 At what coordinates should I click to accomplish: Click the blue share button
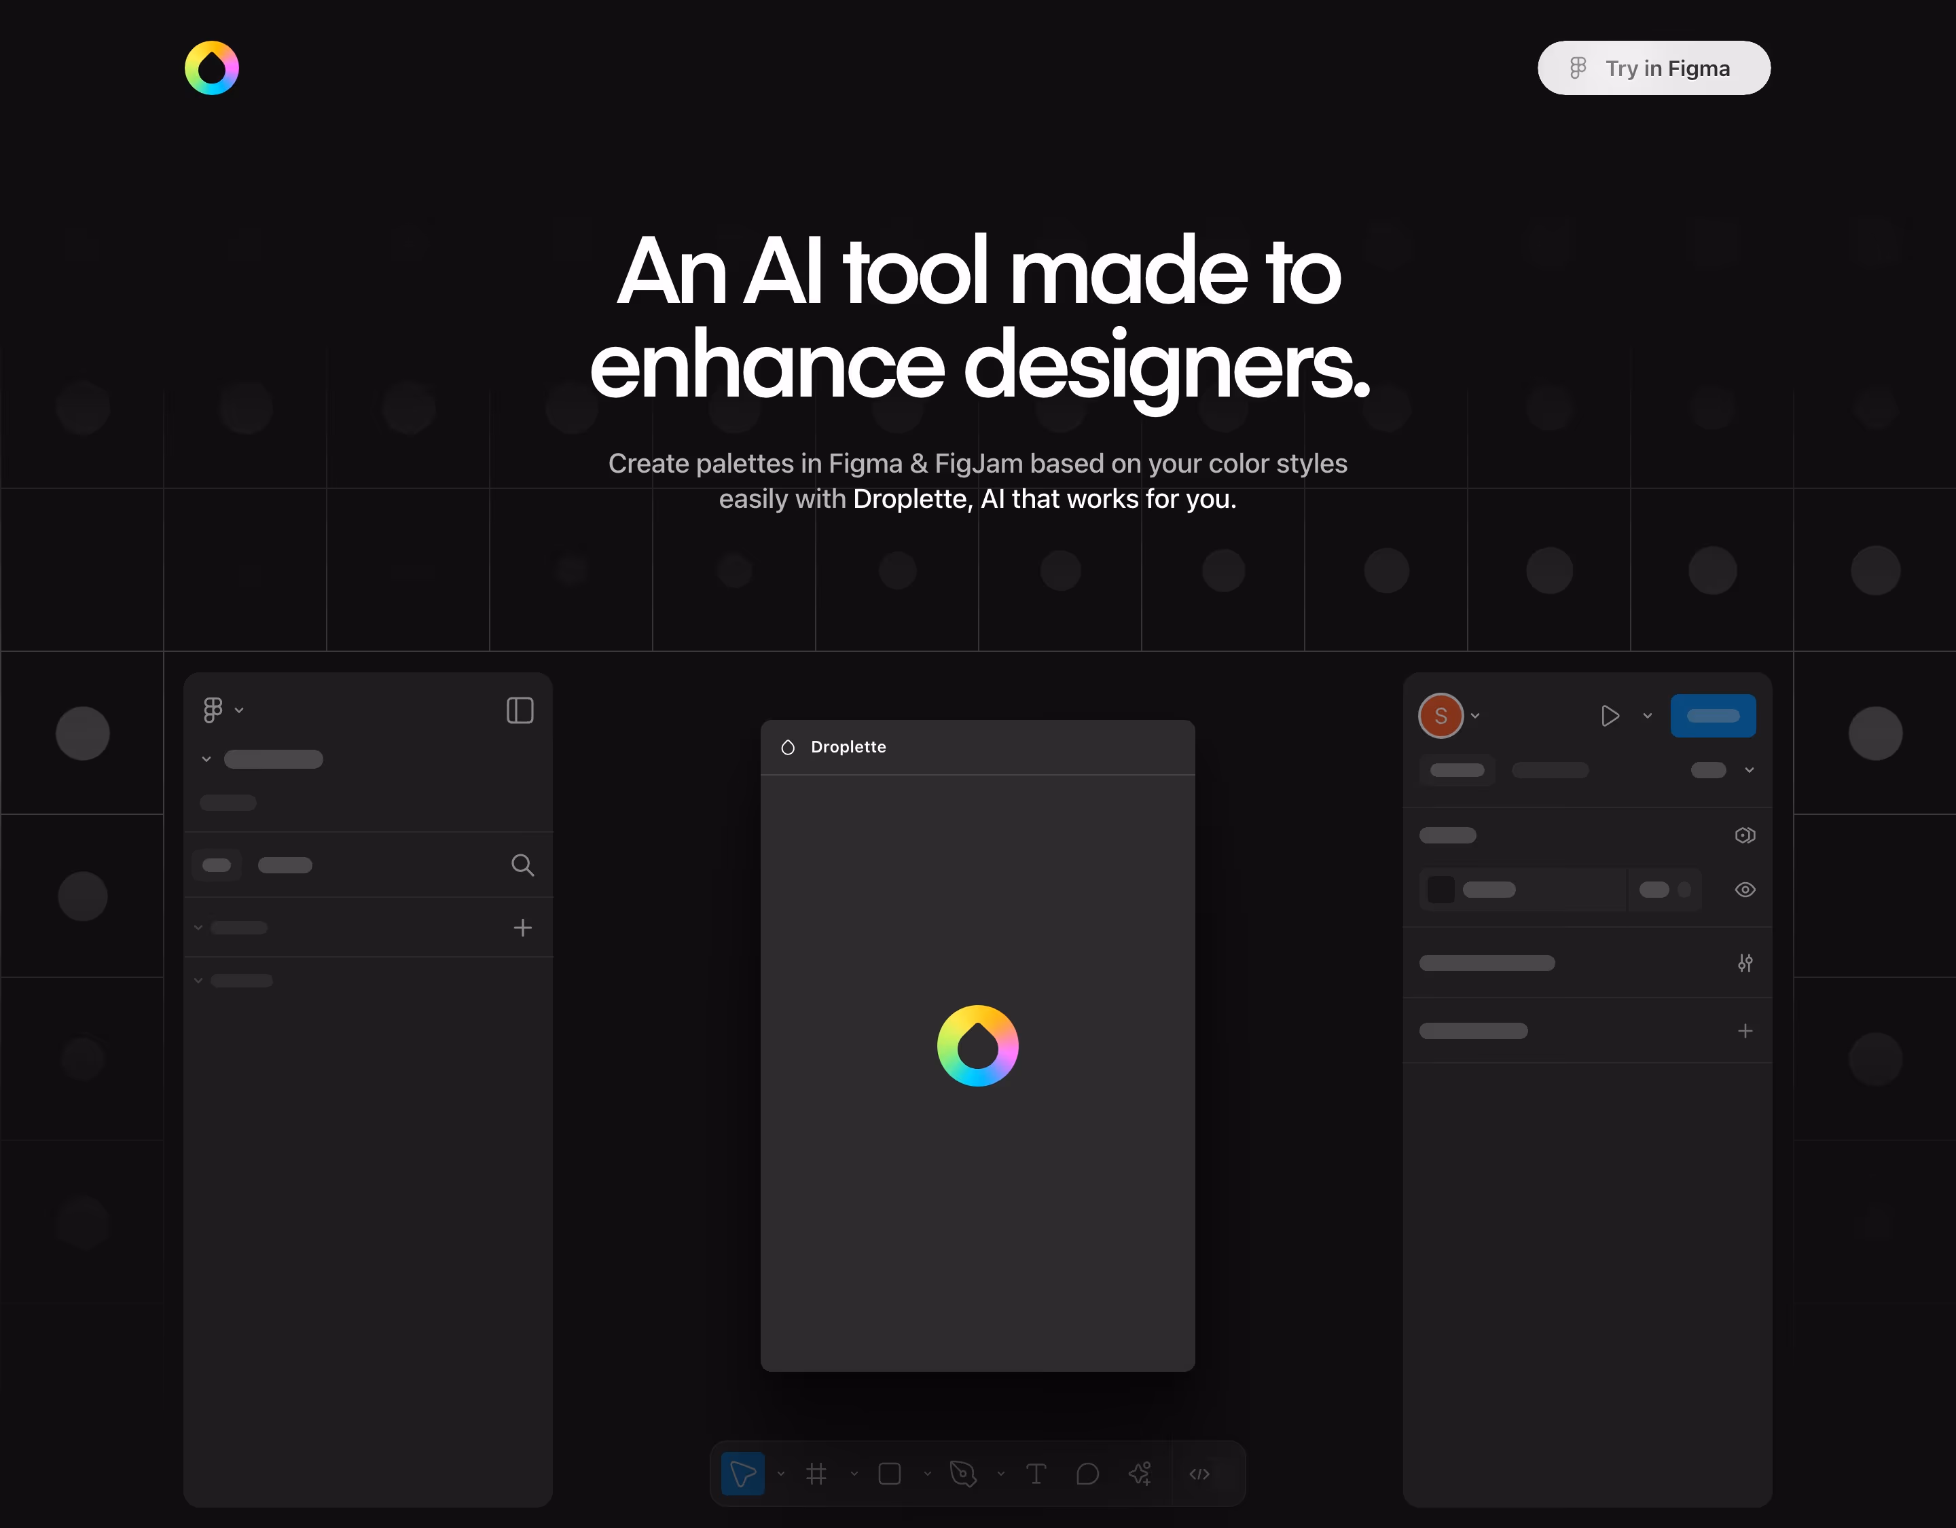[1712, 716]
